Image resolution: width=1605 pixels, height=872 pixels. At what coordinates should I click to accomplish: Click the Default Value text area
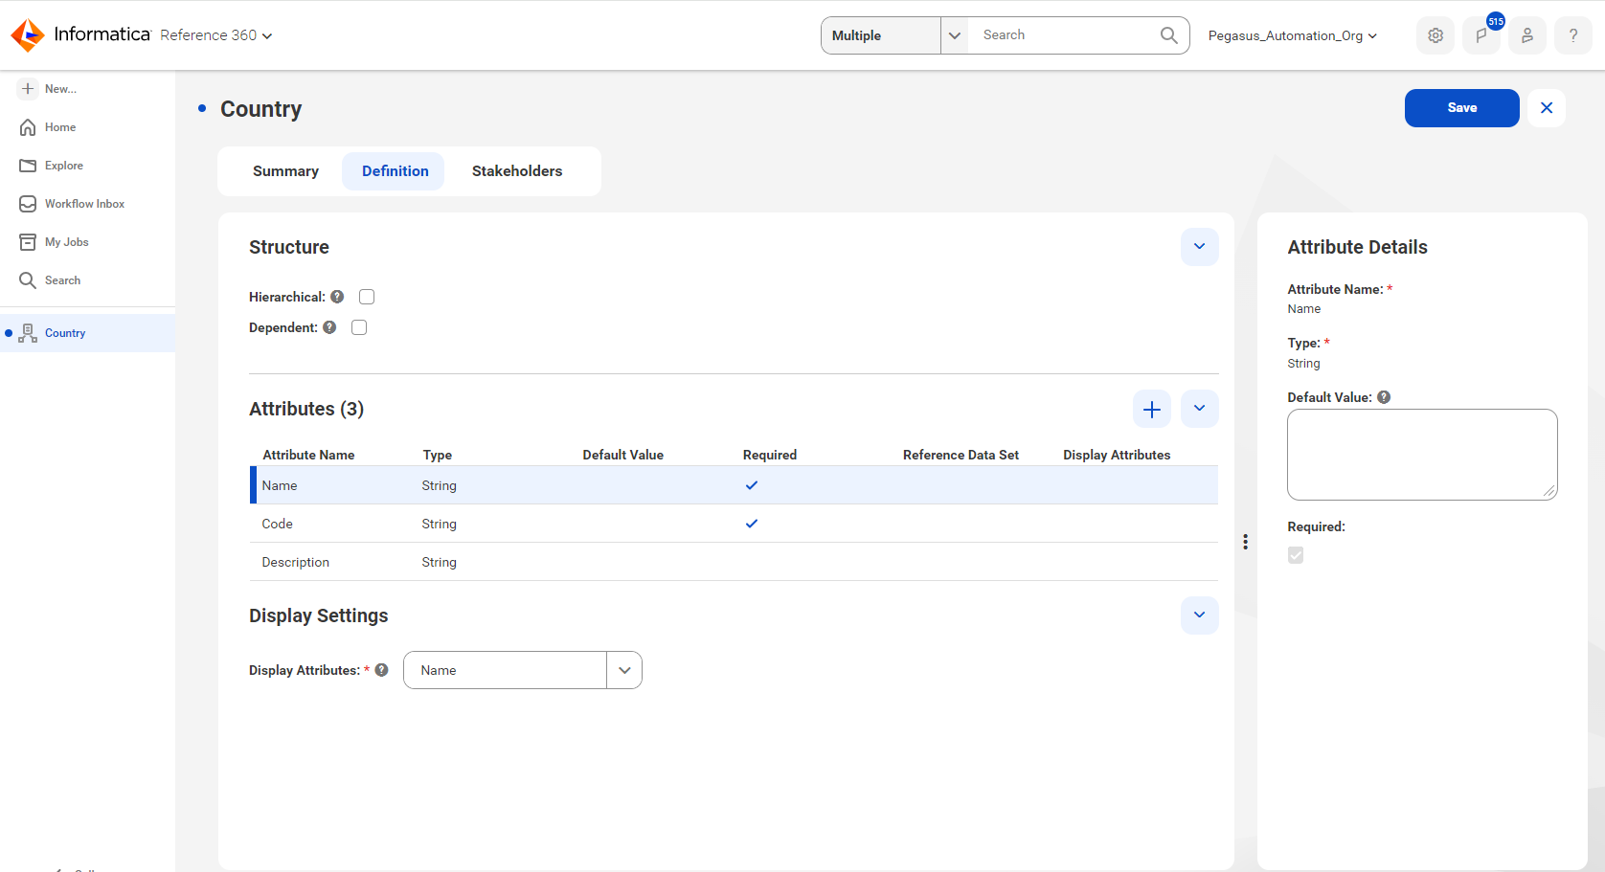(x=1422, y=455)
